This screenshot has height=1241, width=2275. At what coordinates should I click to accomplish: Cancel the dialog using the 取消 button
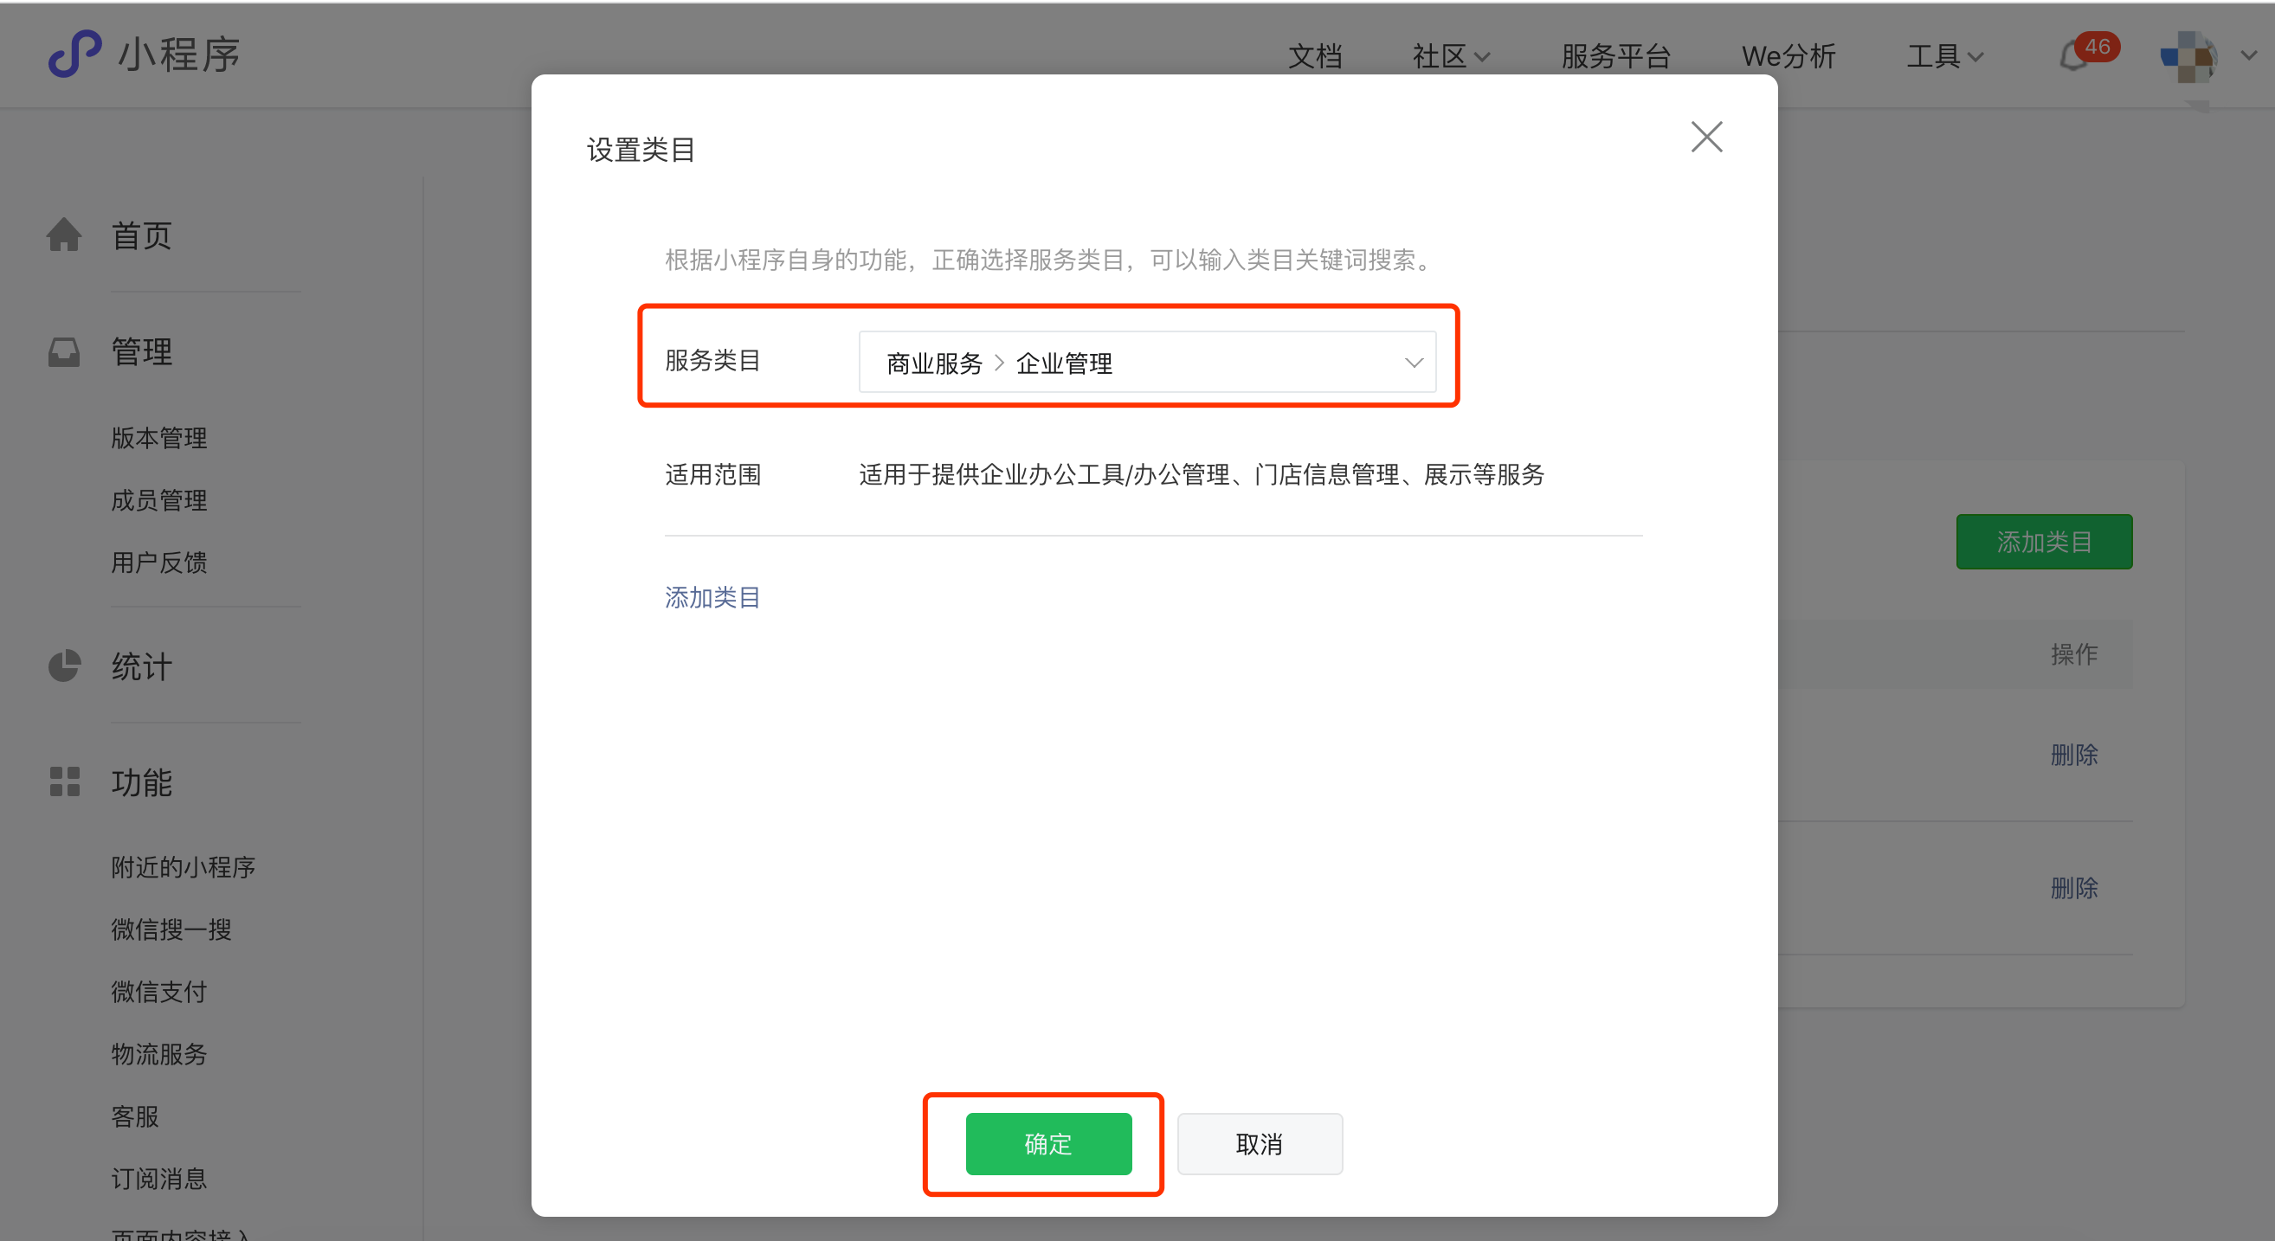point(1260,1144)
